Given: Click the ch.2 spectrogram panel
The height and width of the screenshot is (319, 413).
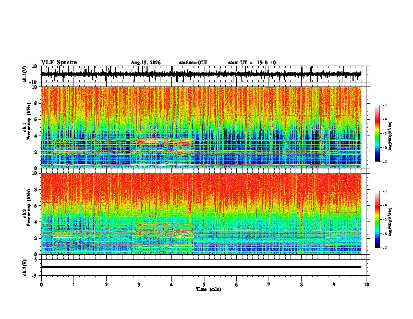Looking at the screenshot, I should click(201, 214).
